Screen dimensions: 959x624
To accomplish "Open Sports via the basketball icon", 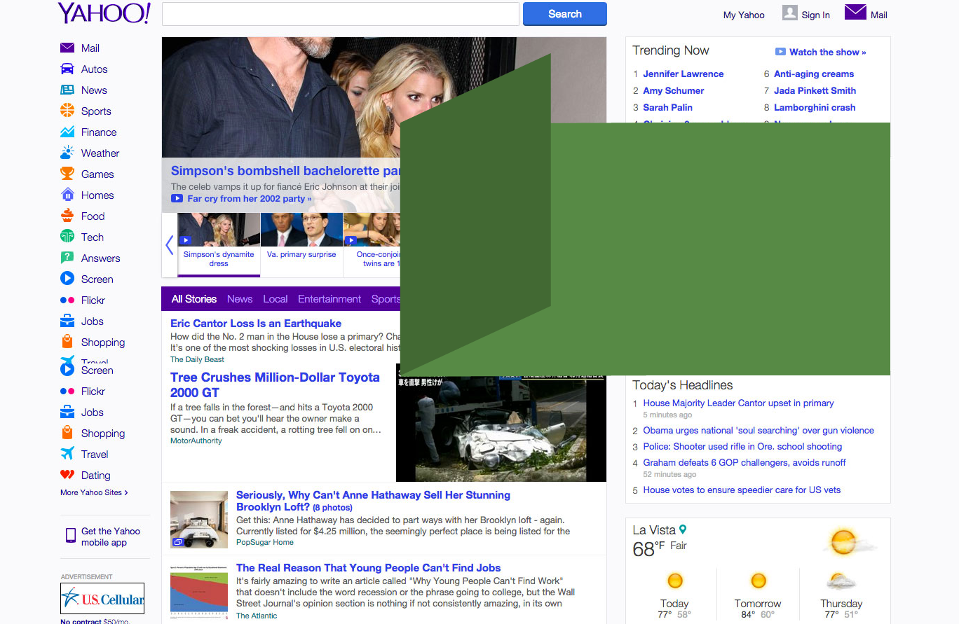I will (x=67, y=111).
